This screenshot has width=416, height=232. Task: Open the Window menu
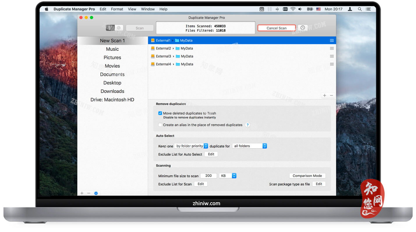pyautogui.click(x=148, y=9)
